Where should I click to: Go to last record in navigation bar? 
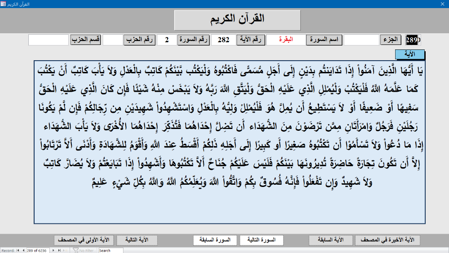pos(59,250)
